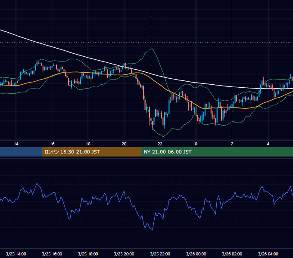Click the 3/26 00:00 time label
Screen dimensions: 293x258
pos(196,254)
